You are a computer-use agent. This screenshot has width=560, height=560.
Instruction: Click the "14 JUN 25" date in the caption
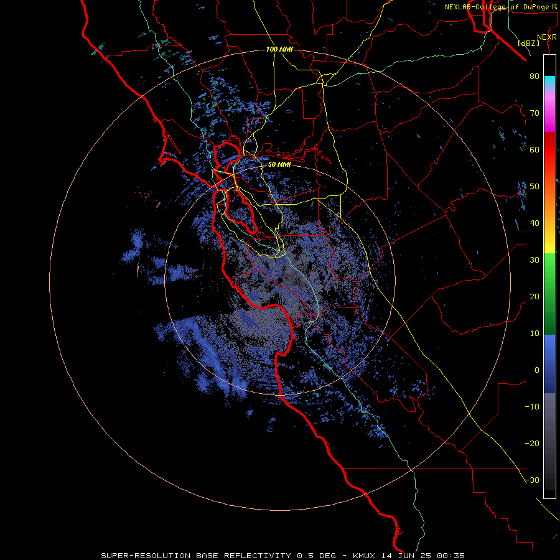pos(406,556)
